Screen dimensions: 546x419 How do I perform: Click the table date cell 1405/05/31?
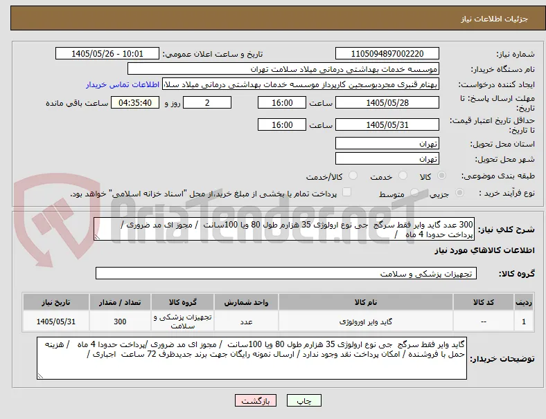click(x=56, y=322)
